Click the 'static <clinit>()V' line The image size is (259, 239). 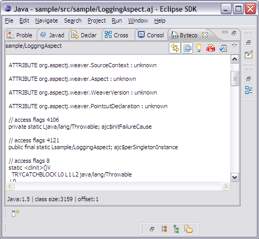(29, 168)
